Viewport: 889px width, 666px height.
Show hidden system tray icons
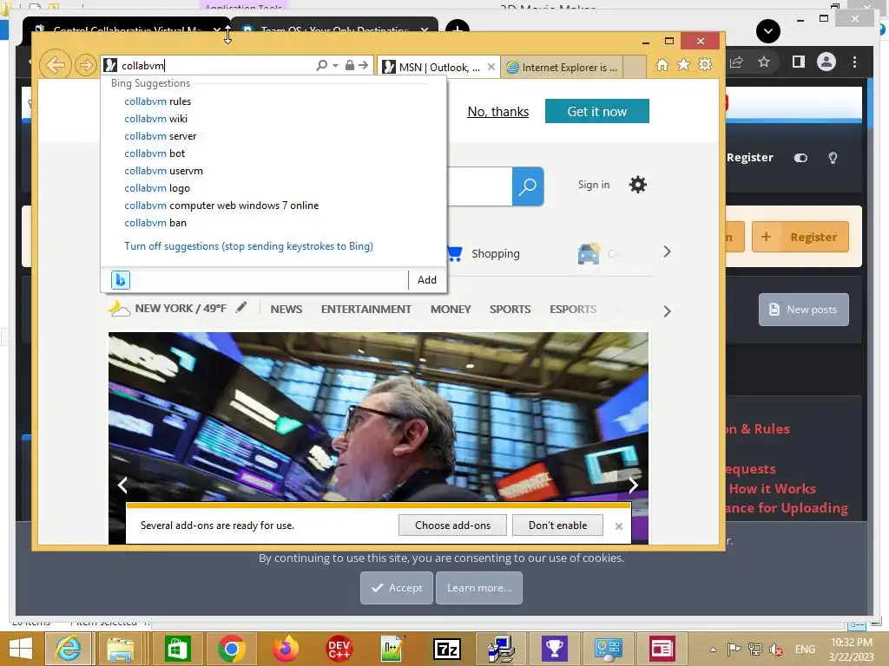click(x=714, y=650)
